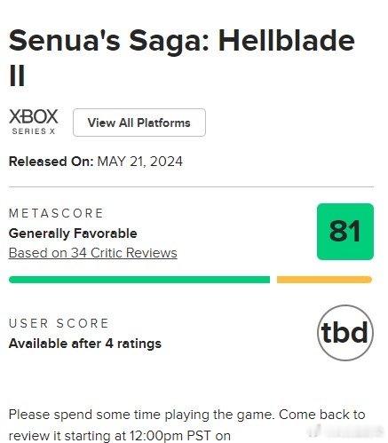Screen dimensions: 388x443
Task: Open the Based on 34 Critic Reviews link
Action: pos(93,253)
